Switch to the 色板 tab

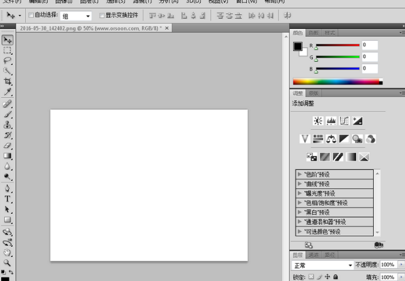tap(313, 33)
